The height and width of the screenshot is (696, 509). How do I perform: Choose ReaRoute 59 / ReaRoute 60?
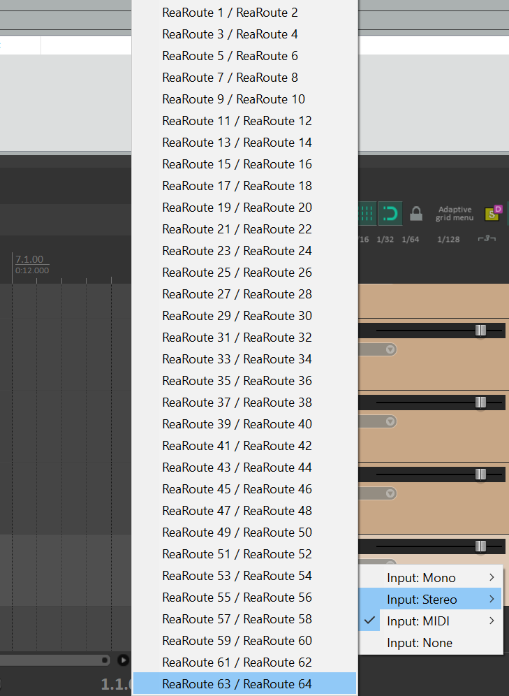(245, 641)
